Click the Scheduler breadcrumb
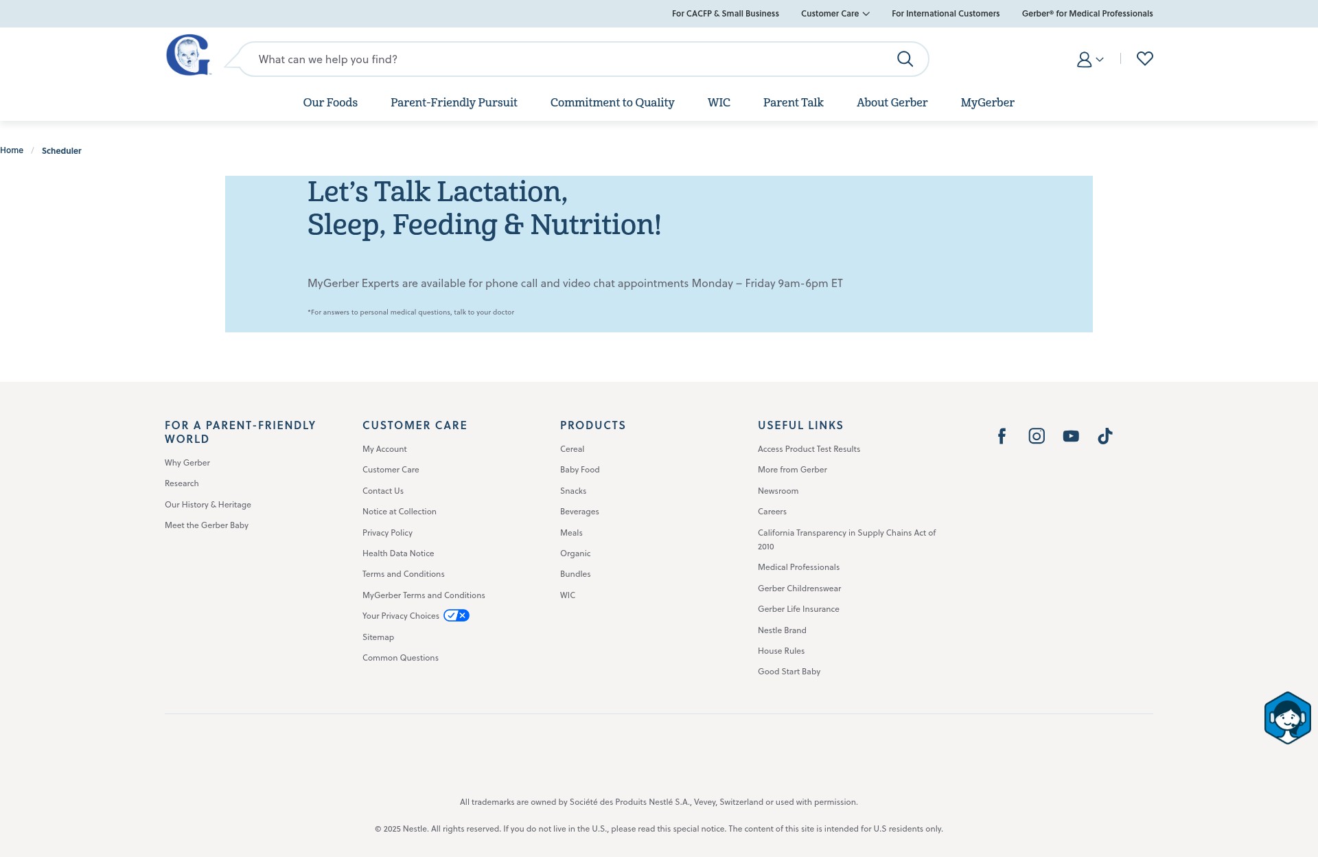Viewport: 1318px width, 857px height. tap(61, 151)
